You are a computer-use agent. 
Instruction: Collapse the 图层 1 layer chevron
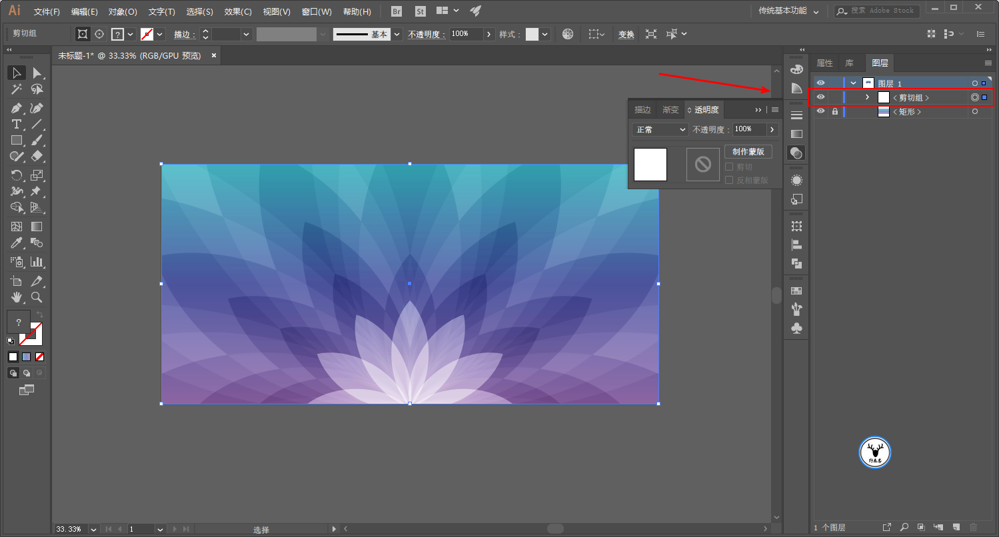(x=853, y=83)
